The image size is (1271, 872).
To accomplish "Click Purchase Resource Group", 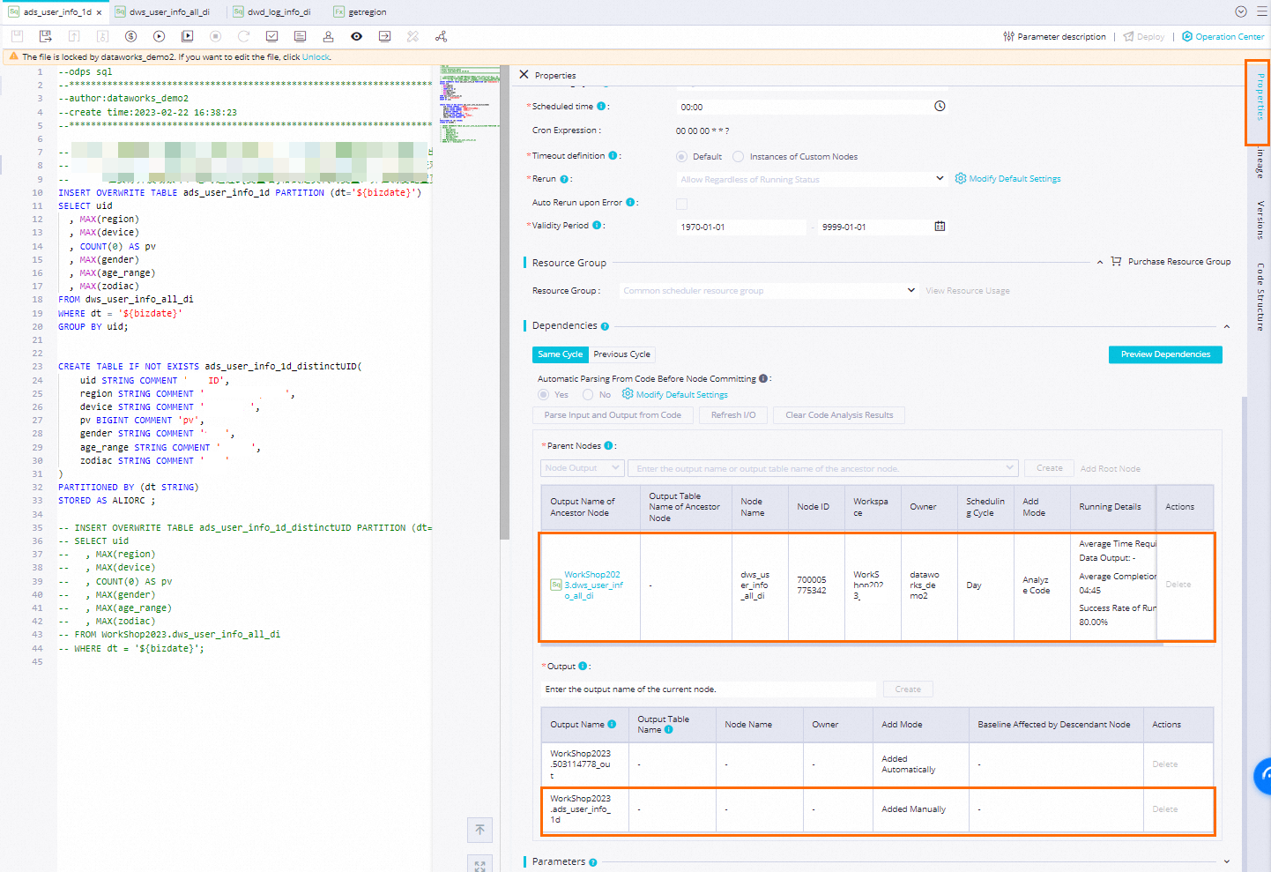I will 1171,262.
